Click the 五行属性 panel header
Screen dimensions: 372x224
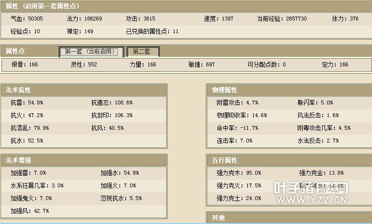224,160
